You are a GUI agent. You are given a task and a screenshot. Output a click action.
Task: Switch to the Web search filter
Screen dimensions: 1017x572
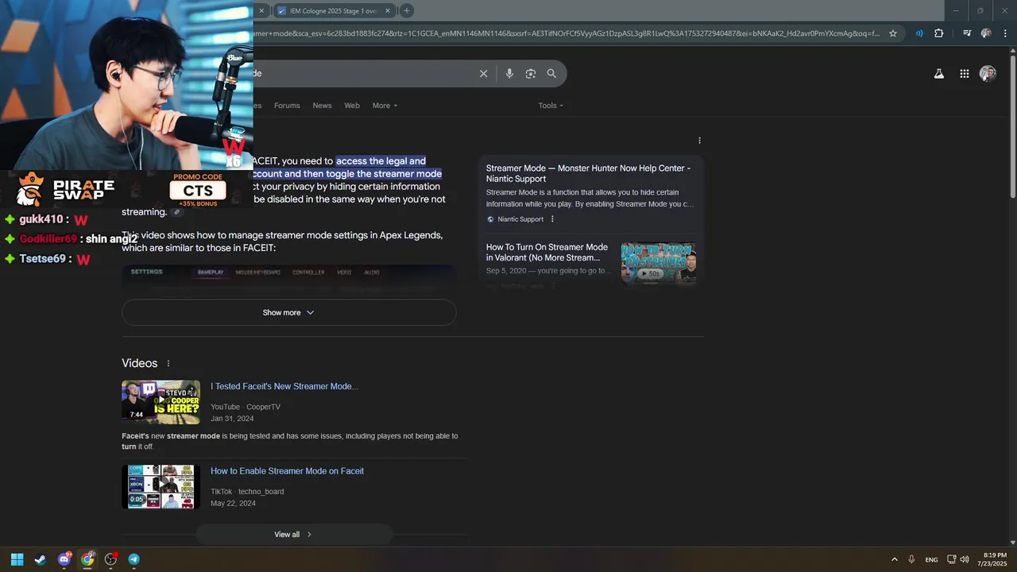(x=352, y=106)
